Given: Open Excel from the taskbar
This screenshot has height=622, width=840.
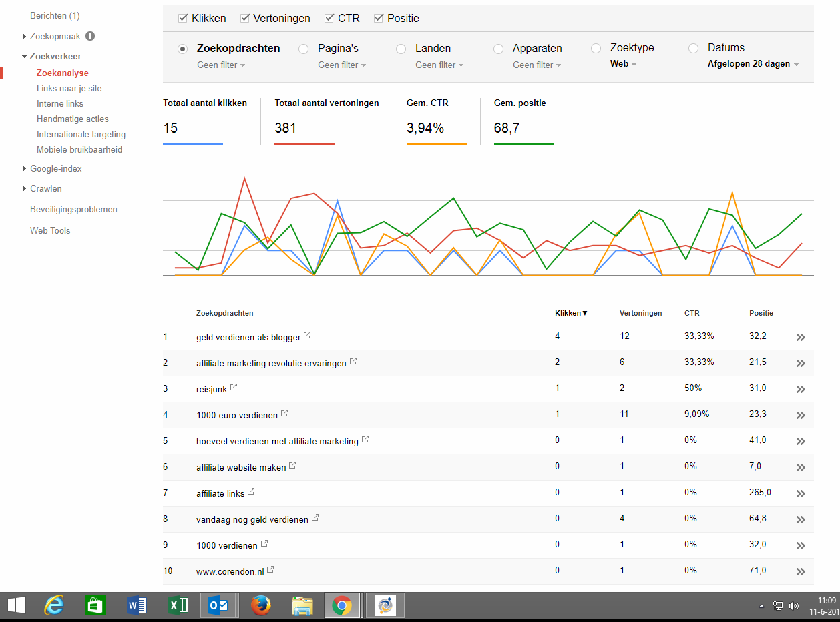Looking at the screenshot, I should click(x=178, y=605).
